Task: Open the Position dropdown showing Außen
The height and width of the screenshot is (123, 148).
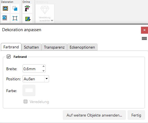Action: pyautogui.click(x=36, y=79)
